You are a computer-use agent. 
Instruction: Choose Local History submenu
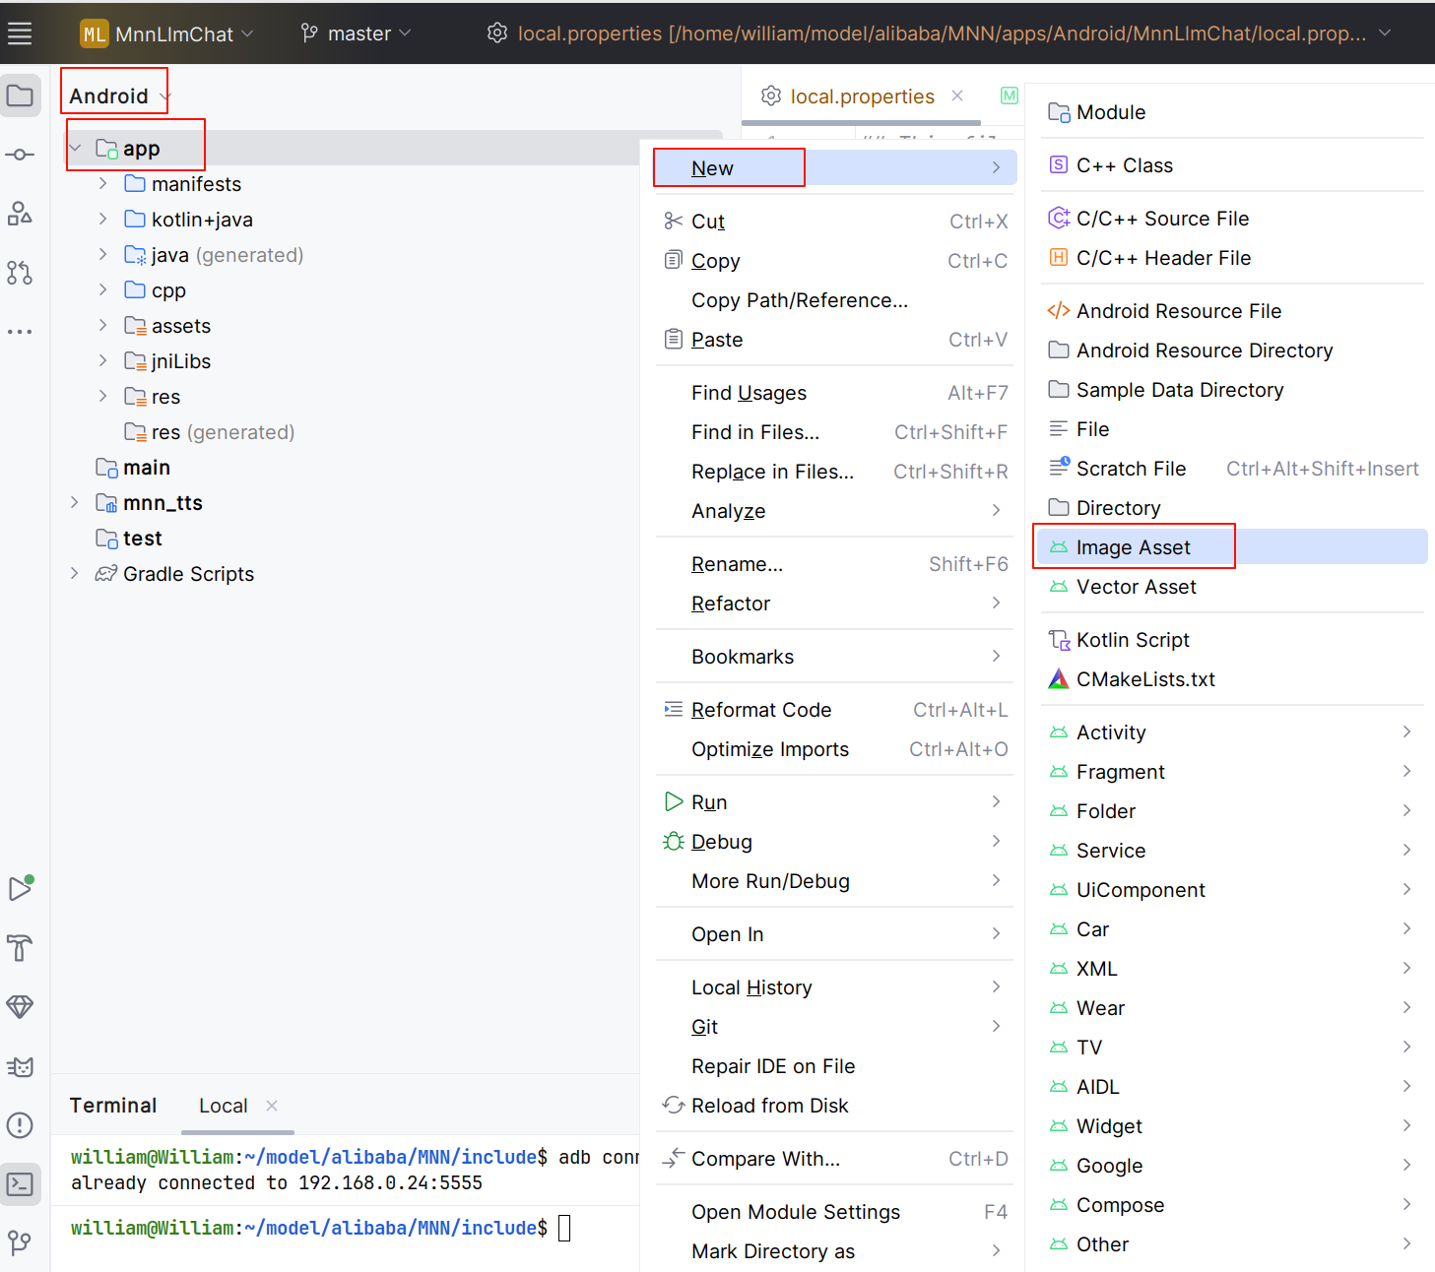click(835, 986)
